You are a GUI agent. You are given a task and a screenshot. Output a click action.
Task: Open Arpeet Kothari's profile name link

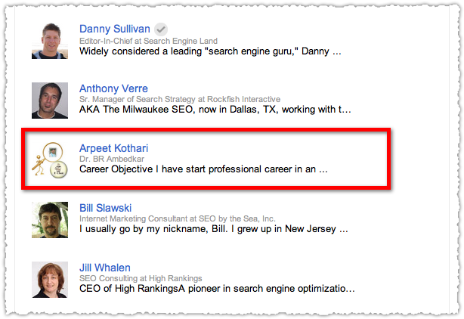pyautogui.click(x=113, y=148)
